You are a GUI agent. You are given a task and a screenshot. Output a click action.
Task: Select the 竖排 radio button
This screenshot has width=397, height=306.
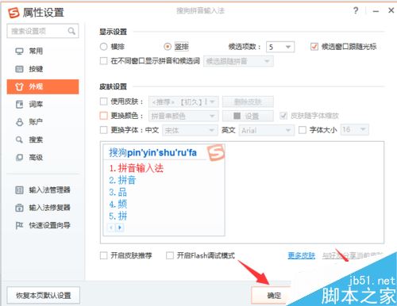[168, 47]
